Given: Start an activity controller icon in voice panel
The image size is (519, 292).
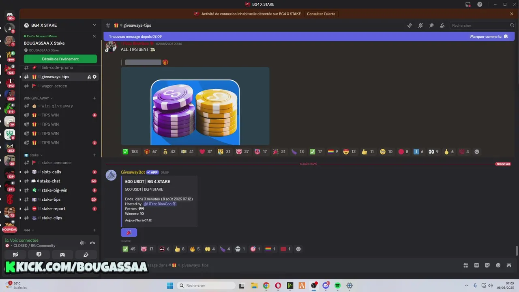Looking at the screenshot, I should pos(62,255).
